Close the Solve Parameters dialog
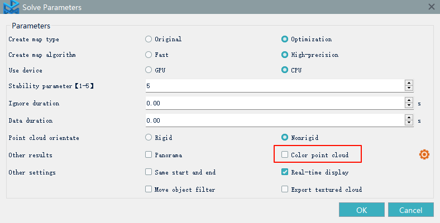 [431, 7]
